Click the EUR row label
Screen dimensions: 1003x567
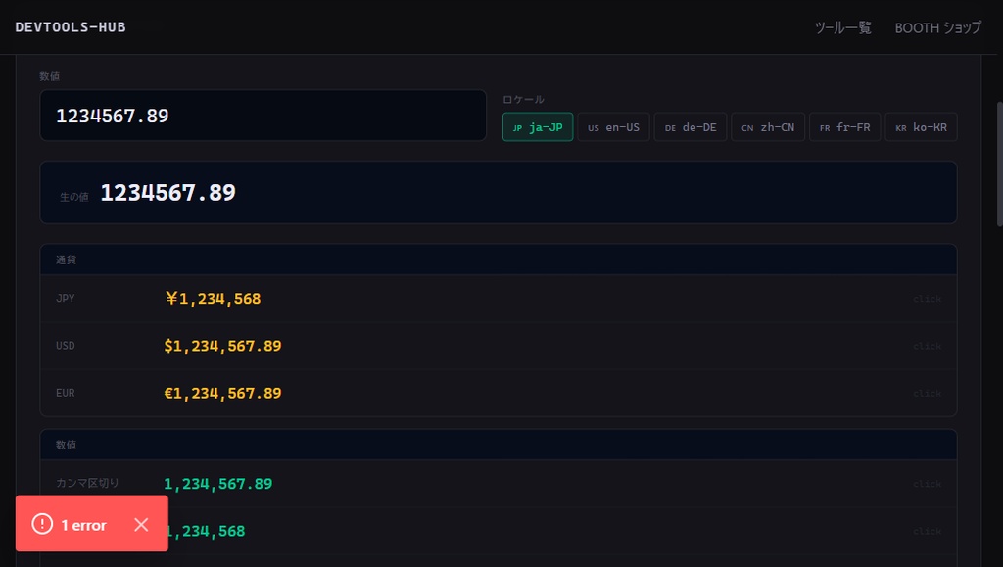(x=66, y=393)
